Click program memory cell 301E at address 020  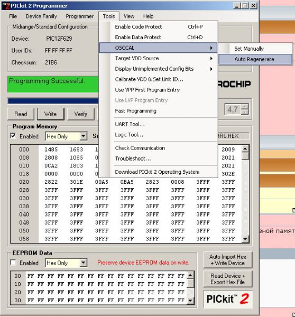point(76,182)
